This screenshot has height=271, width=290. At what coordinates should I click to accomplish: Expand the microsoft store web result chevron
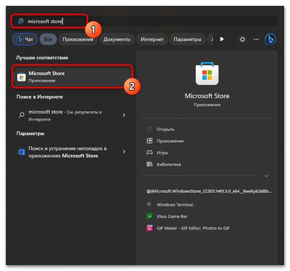pos(124,115)
